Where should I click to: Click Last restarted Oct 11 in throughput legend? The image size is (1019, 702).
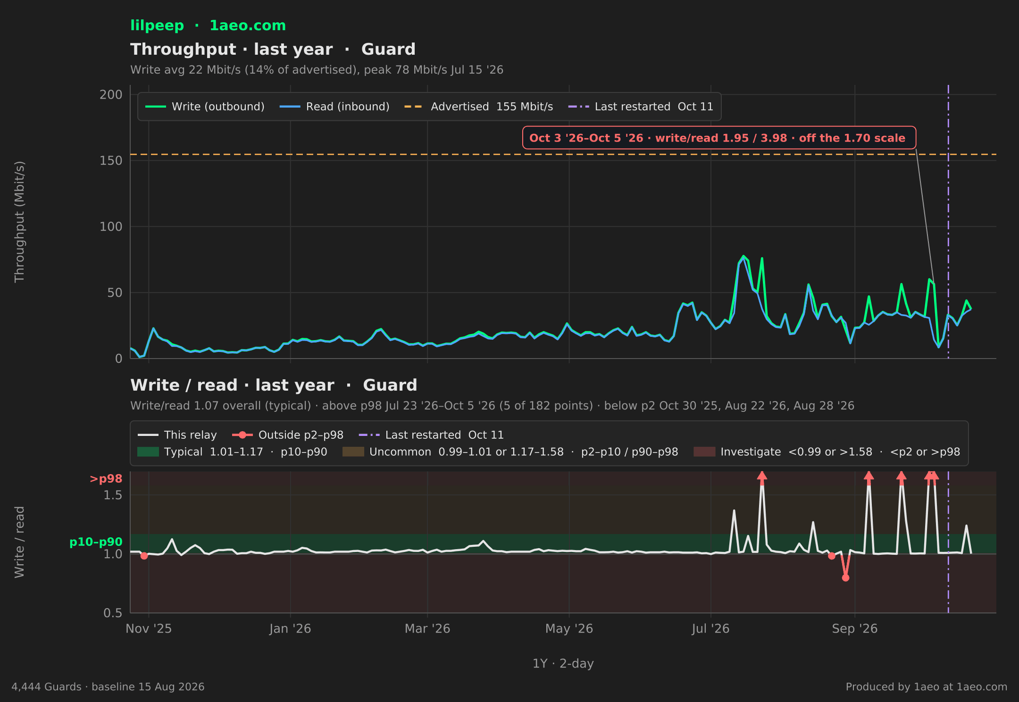point(641,107)
